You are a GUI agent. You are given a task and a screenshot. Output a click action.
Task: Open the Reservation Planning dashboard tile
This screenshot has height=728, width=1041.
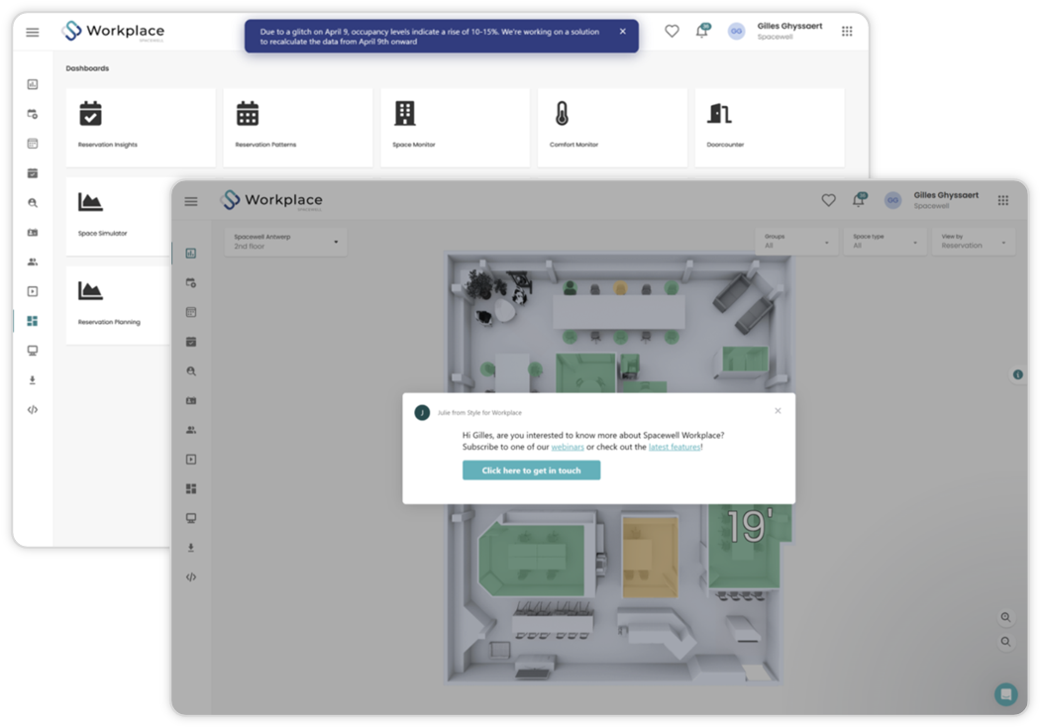coord(118,305)
